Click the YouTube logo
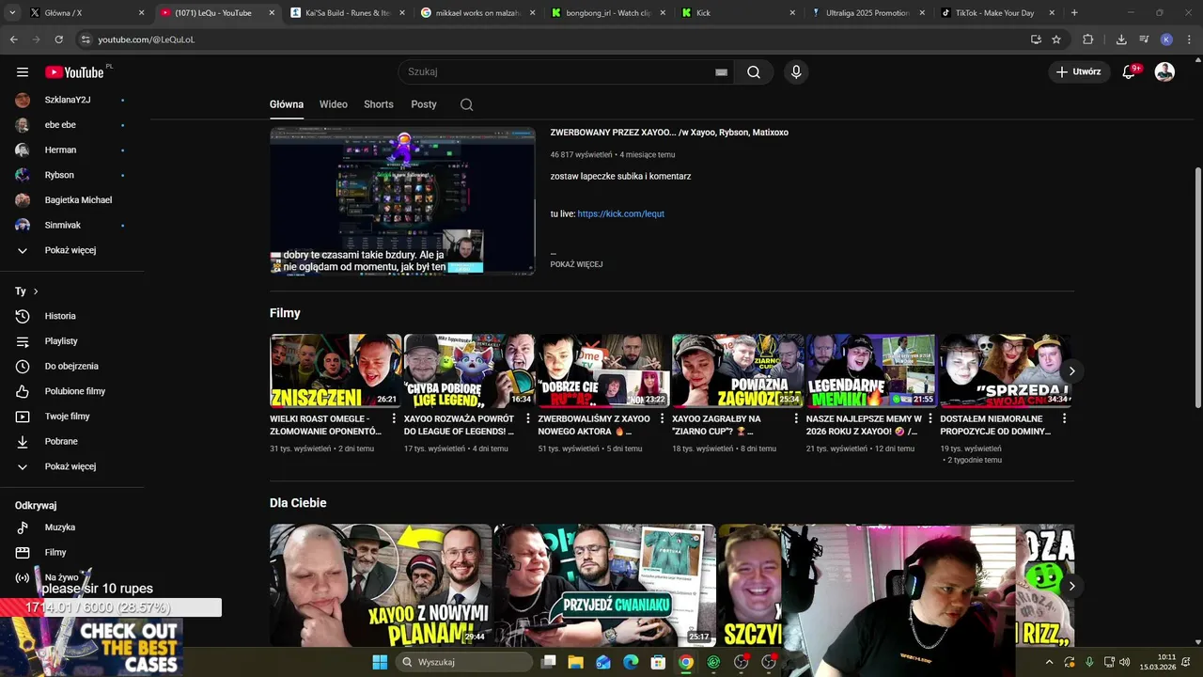 74,72
